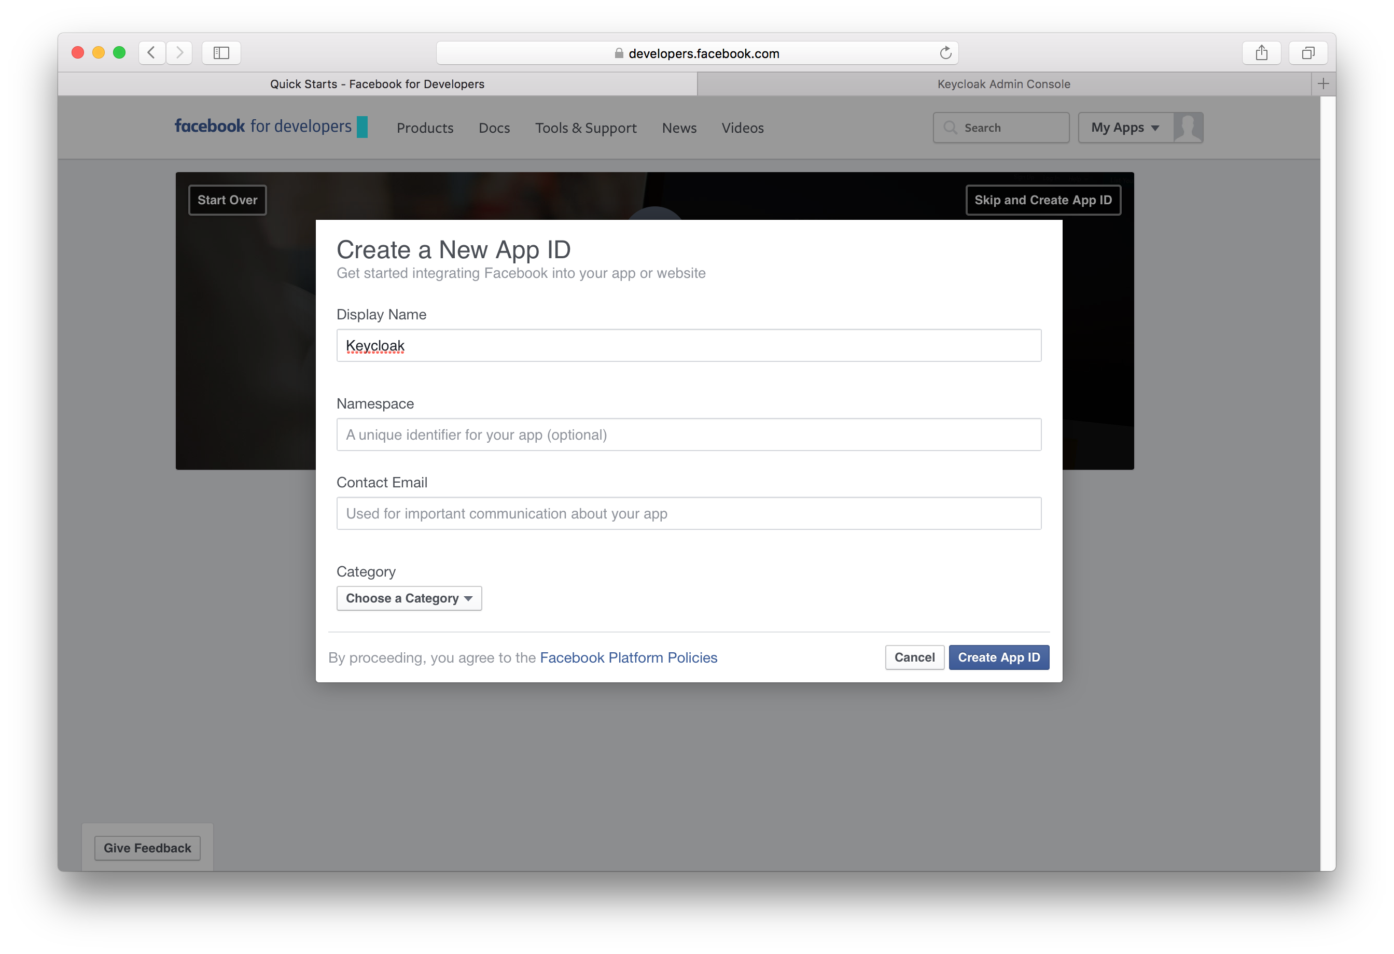
Task: Click the Create App ID button
Action: [999, 657]
